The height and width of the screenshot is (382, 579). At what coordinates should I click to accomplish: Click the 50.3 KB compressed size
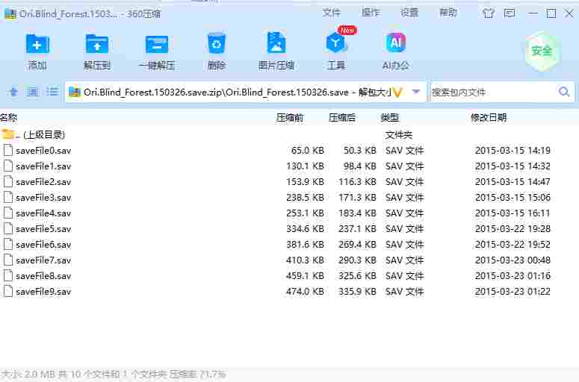[x=359, y=151]
